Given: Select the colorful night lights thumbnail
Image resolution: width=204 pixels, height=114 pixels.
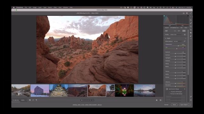Looking at the screenshot, I should tap(124, 91).
